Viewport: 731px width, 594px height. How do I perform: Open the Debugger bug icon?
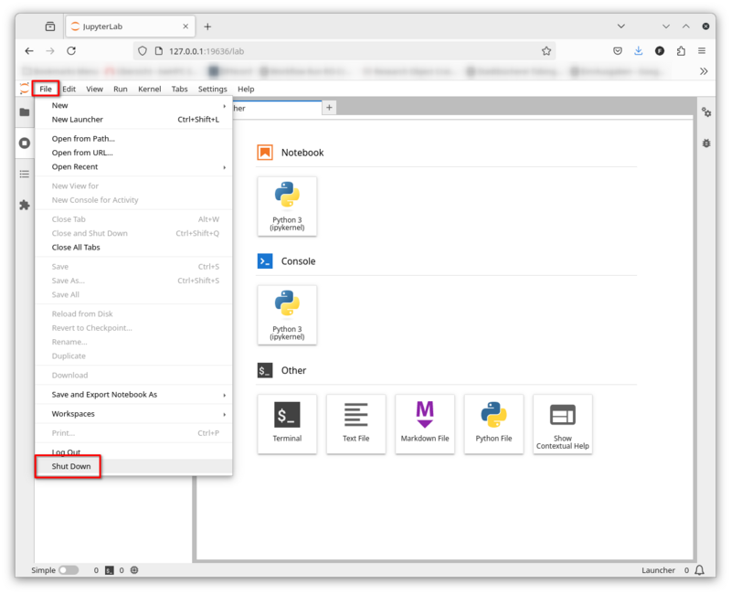coord(706,143)
